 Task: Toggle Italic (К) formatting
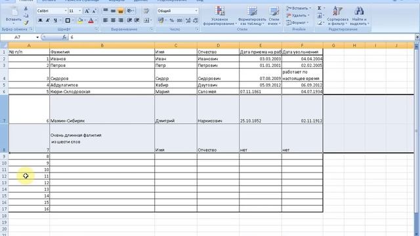(x=48, y=20)
